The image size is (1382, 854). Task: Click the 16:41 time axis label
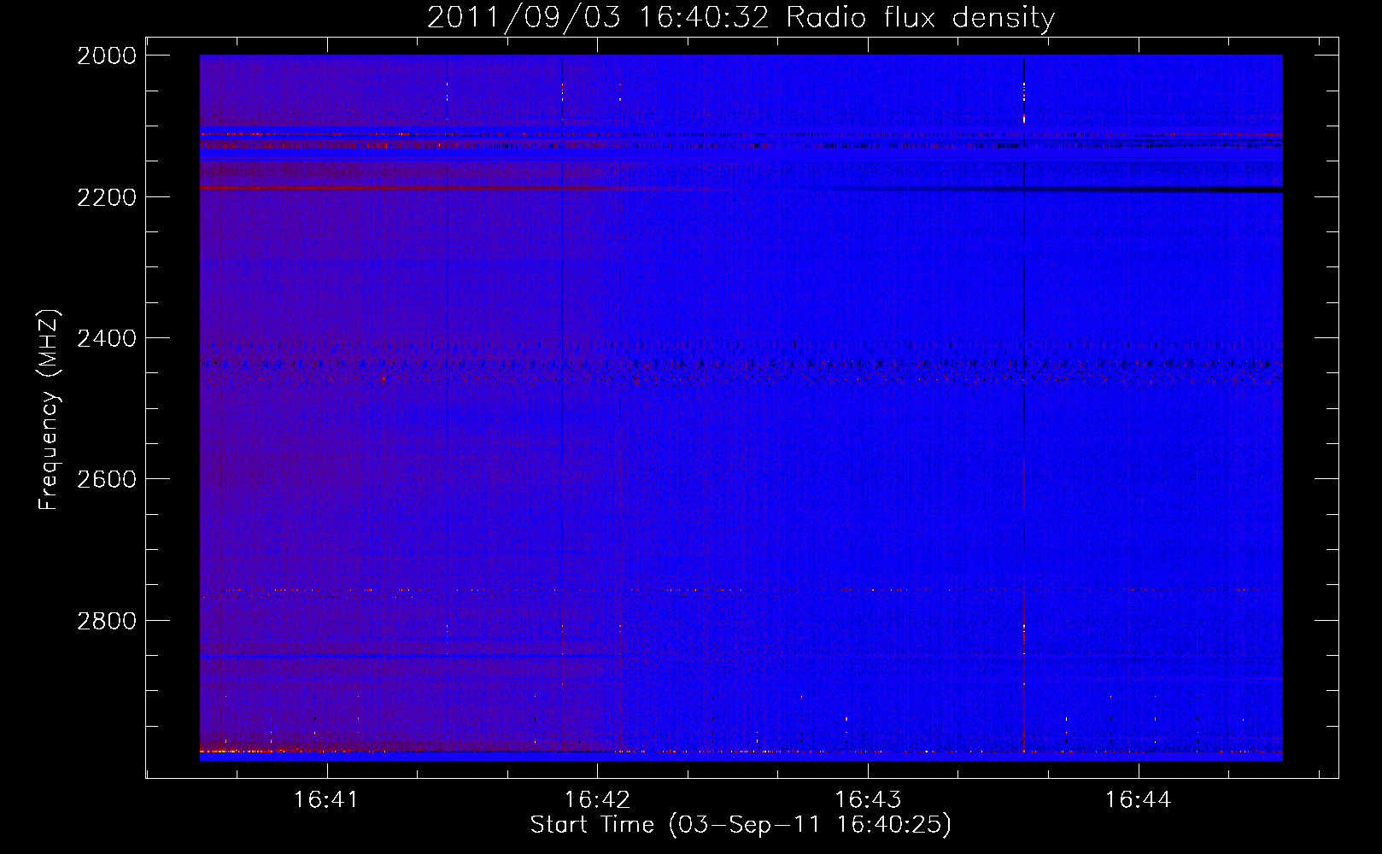326,799
